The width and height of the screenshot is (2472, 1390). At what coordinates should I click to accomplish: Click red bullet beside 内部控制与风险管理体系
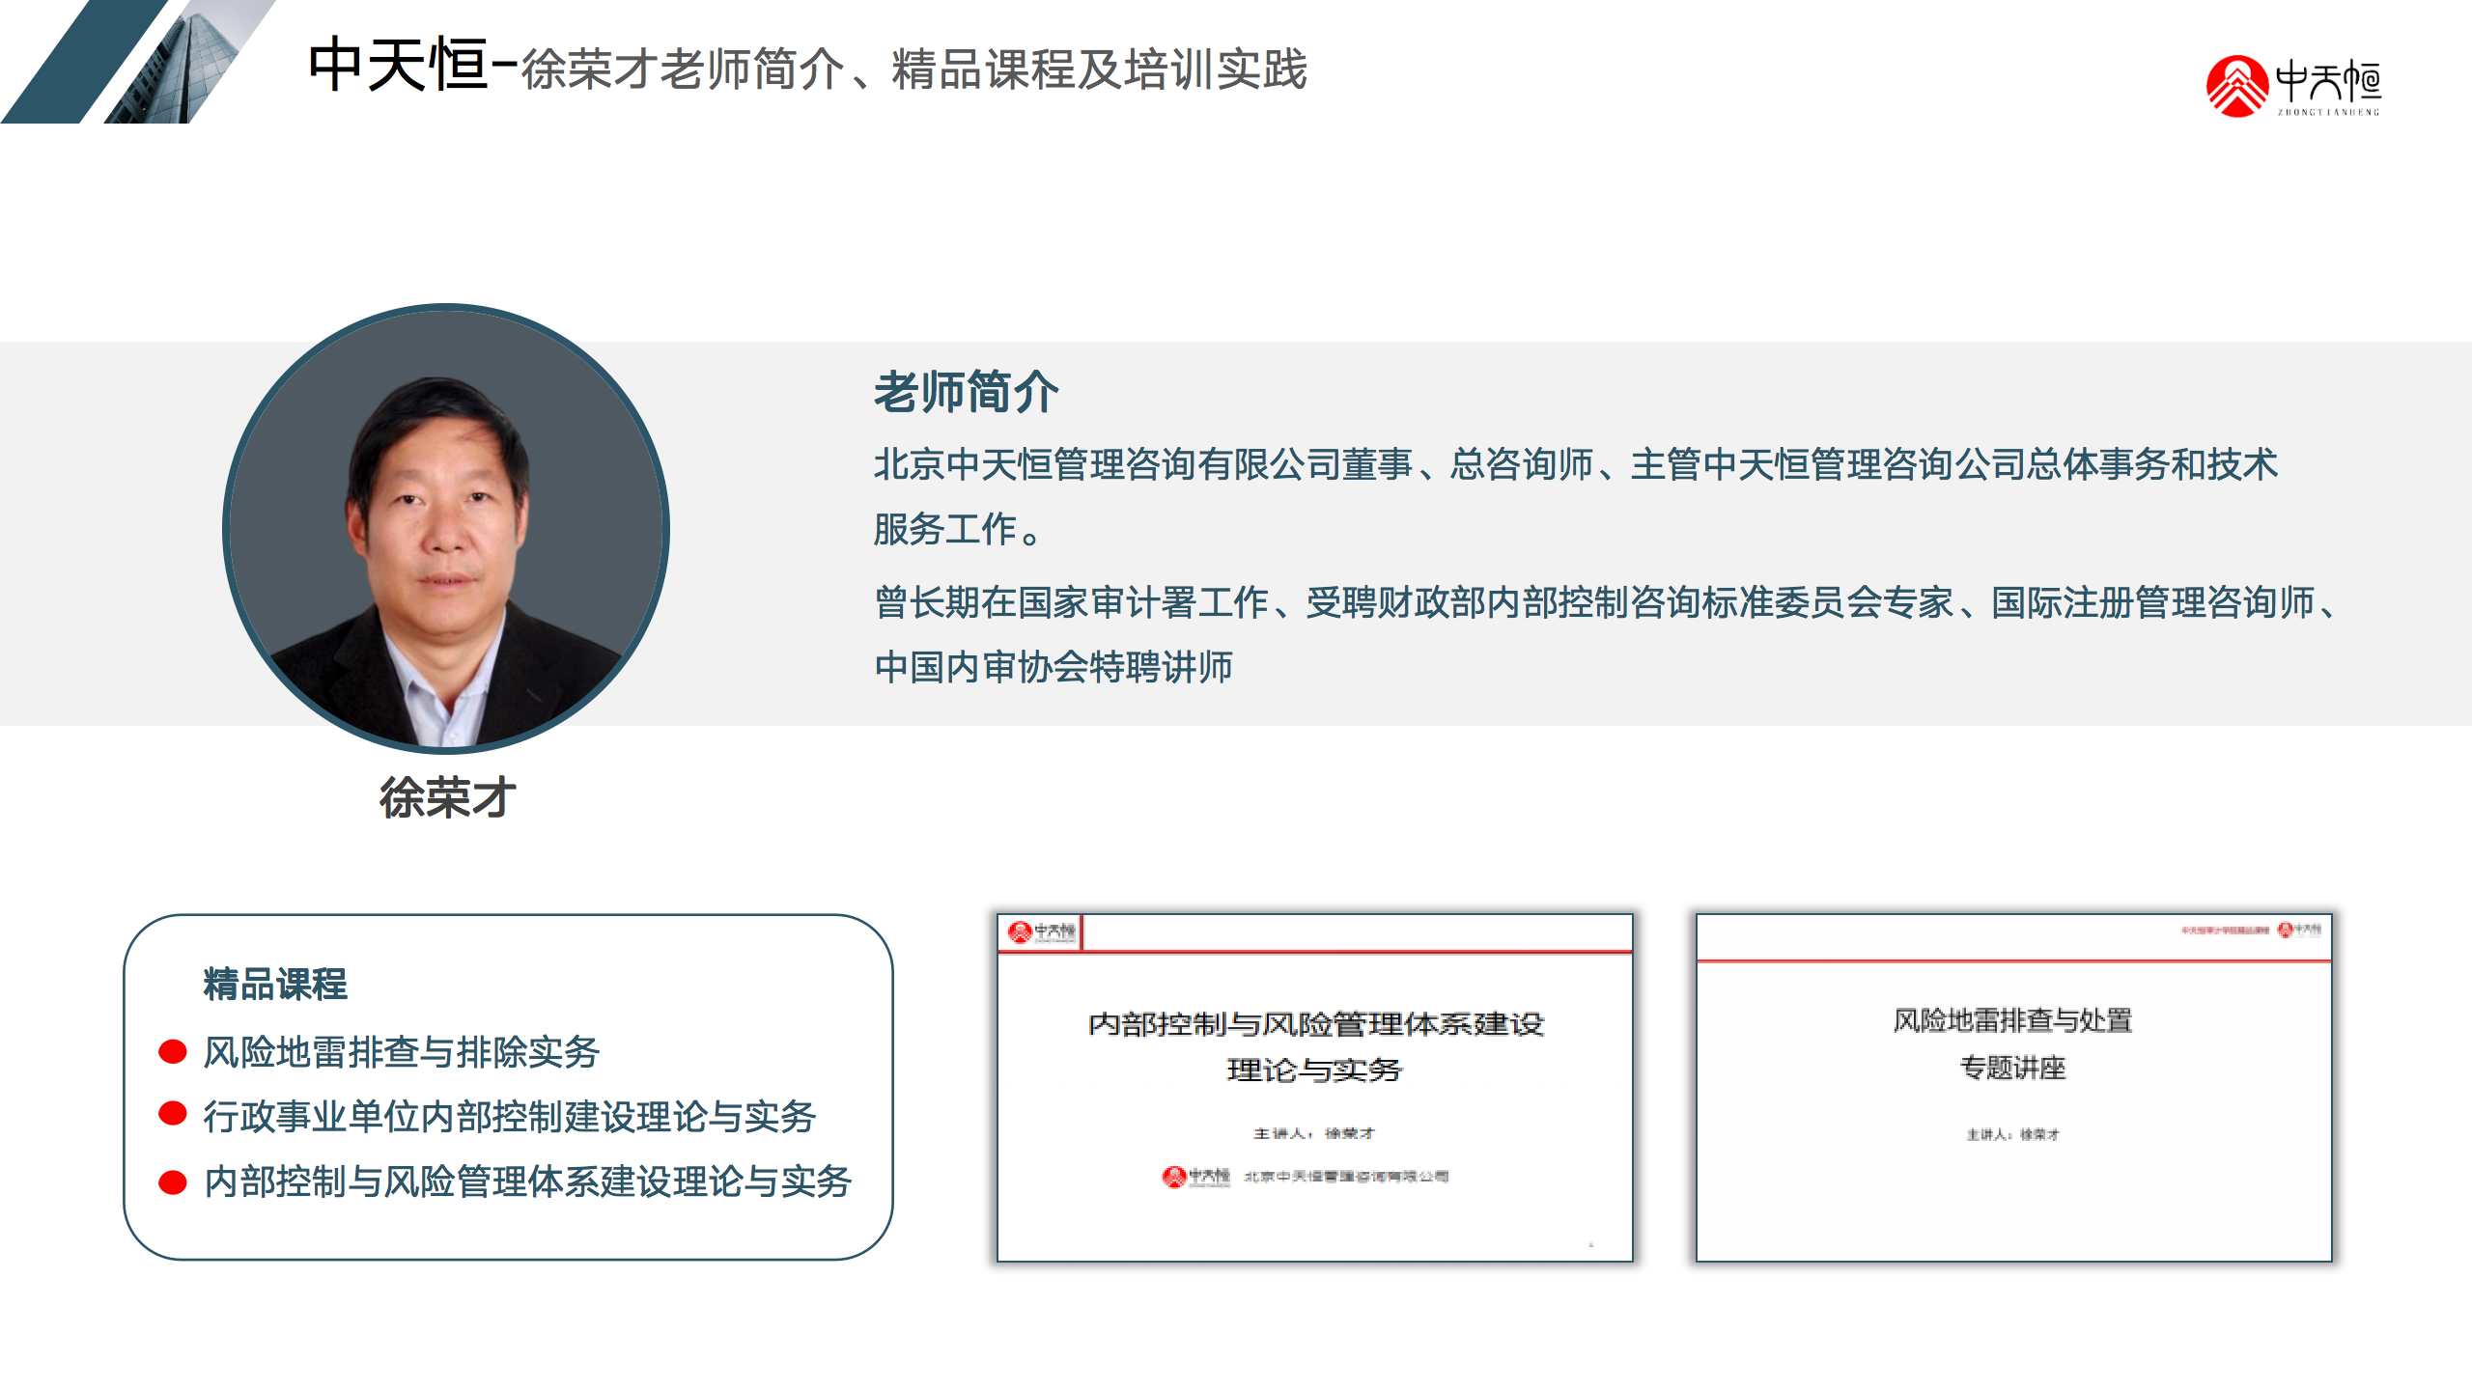coord(173,1181)
